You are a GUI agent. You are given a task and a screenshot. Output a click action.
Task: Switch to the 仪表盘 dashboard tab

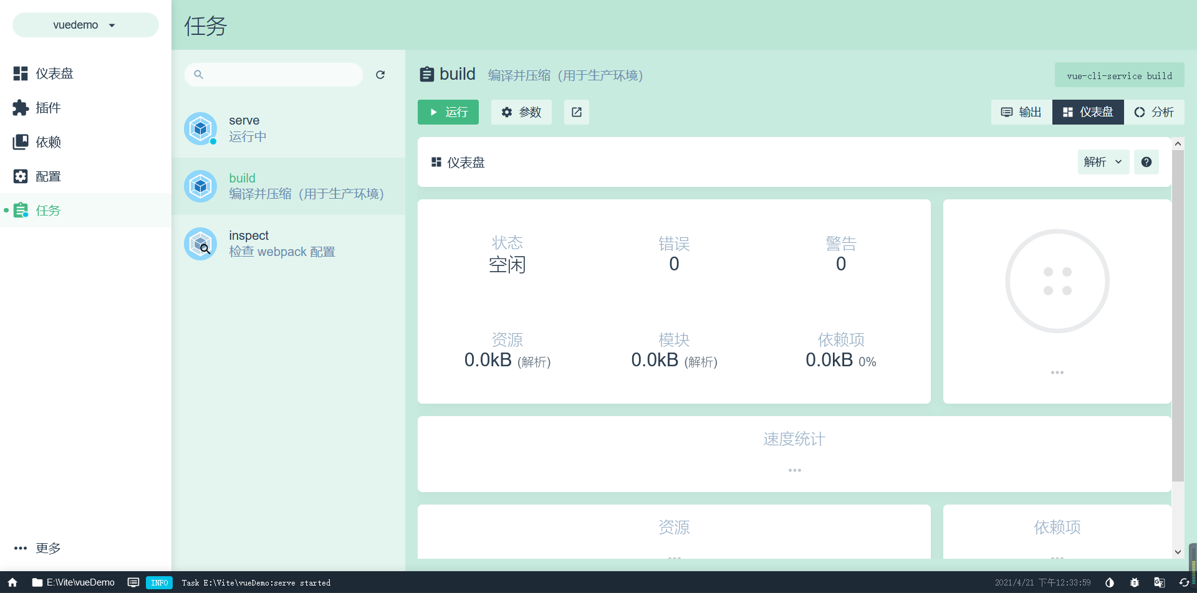pyautogui.click(x=1088, y=112)
